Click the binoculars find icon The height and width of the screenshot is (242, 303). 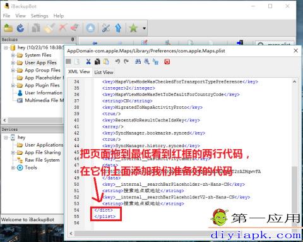tap(138, 61)
